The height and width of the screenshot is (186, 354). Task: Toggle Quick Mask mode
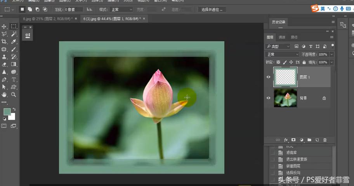(x=4, y=126)
